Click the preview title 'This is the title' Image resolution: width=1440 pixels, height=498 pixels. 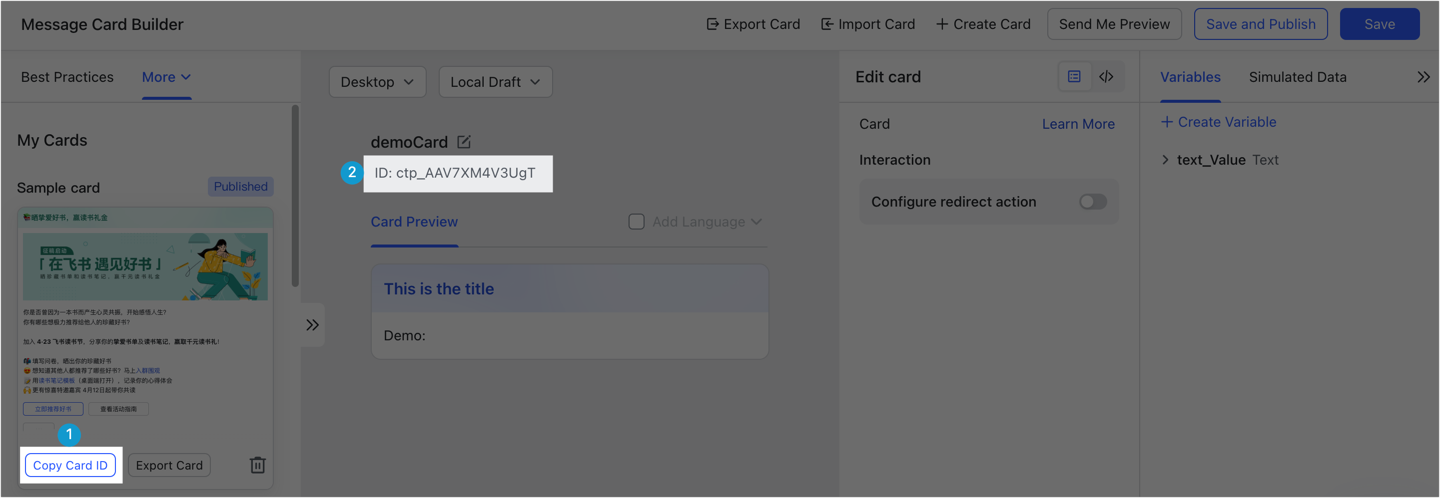point(439,288)
